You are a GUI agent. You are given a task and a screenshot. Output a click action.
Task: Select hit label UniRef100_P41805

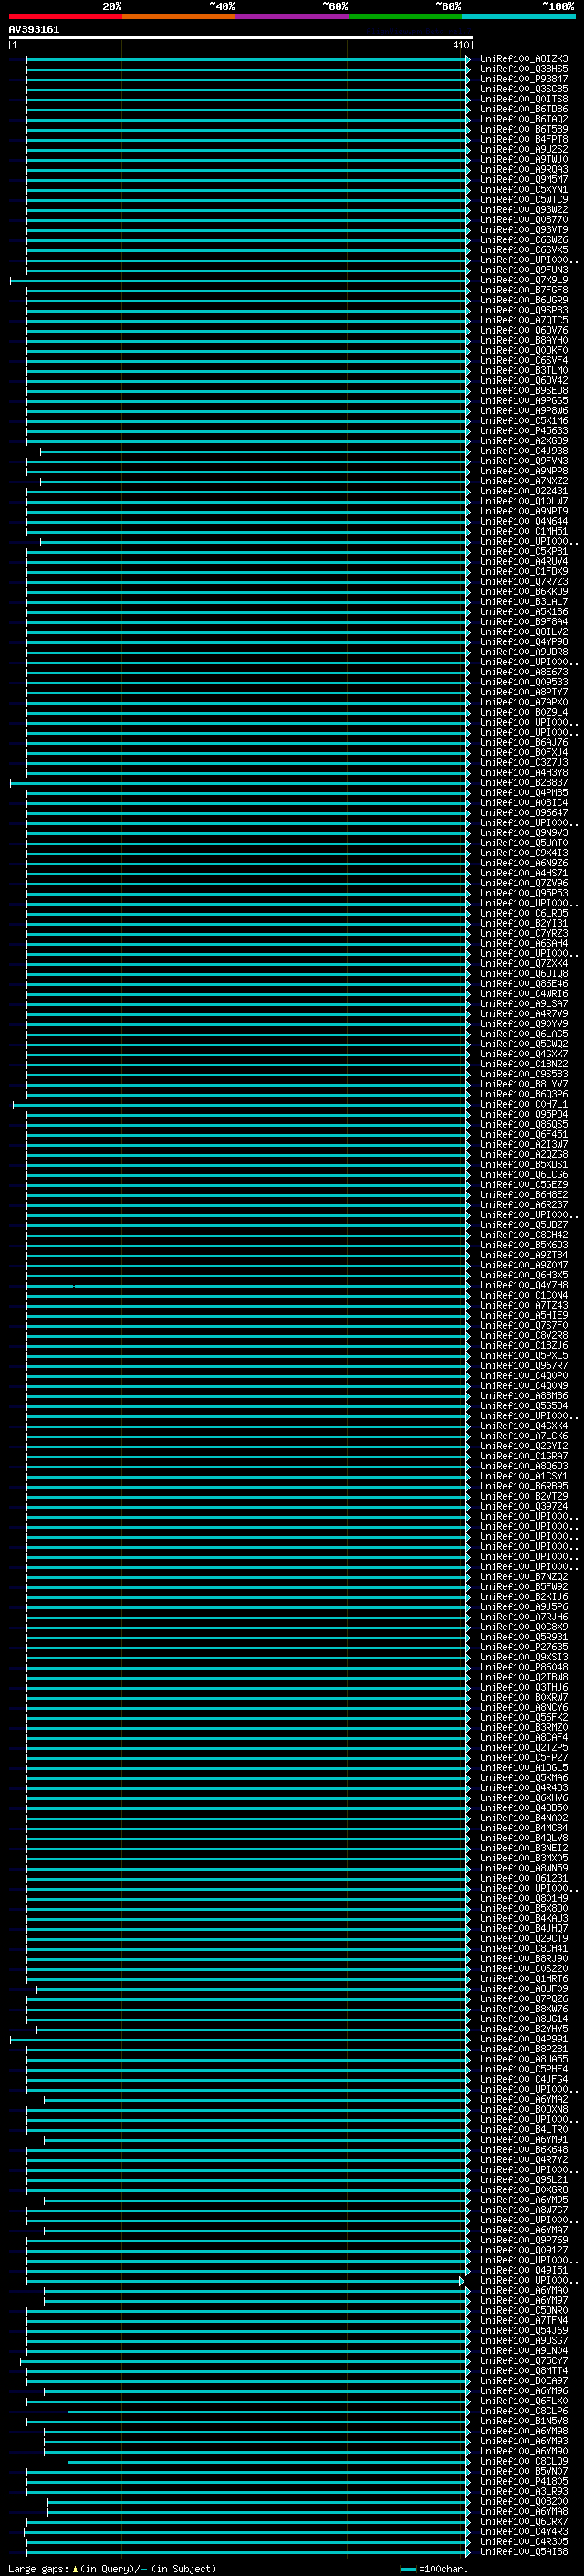524,2482
